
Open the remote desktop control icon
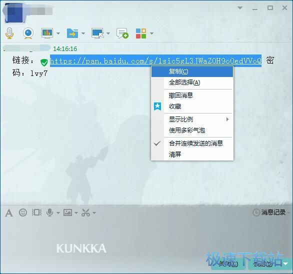(x=97, y=33)
